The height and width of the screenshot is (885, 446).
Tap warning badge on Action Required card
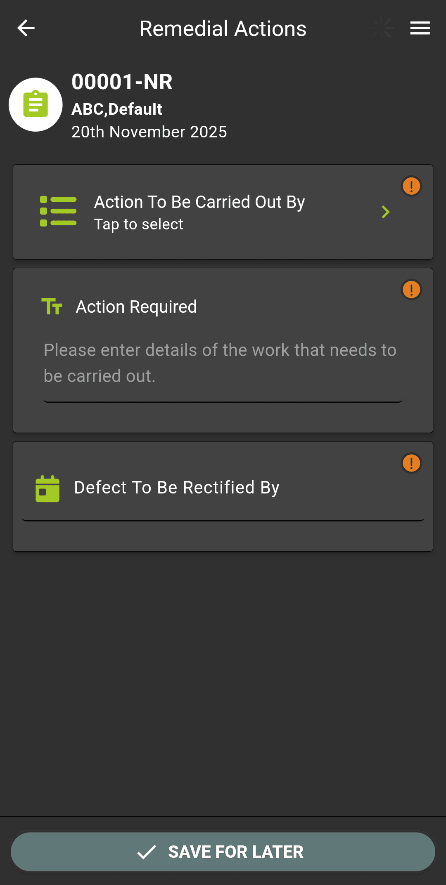411,290
